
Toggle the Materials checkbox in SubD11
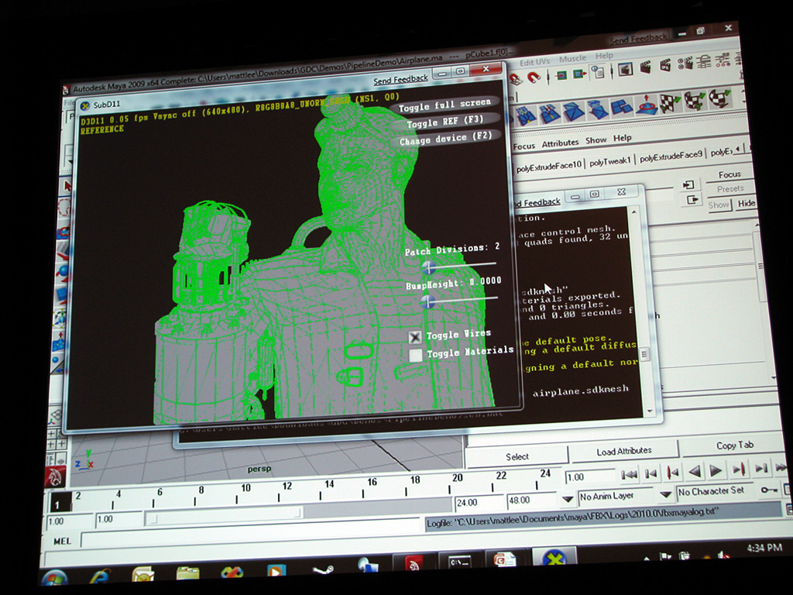(416, 355)
